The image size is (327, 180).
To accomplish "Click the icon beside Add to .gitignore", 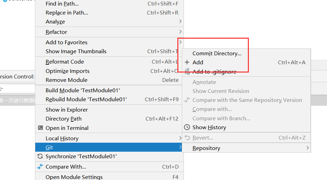I will coord(187,72).
